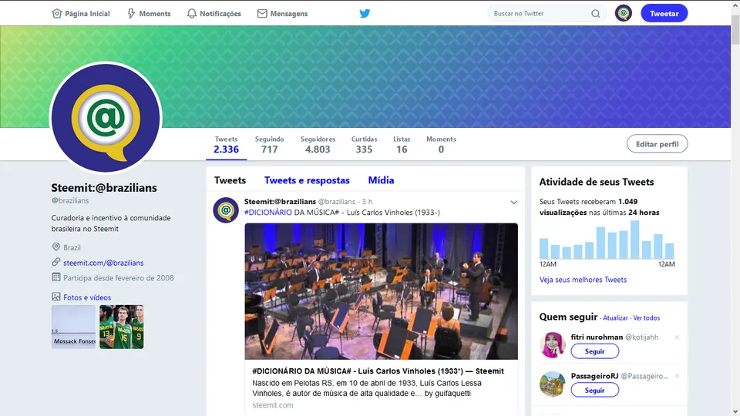This screenshot has height=416, width=740.
Task: Click tweet author name Steemit:@brazilians in timeline
Action: 280,201
